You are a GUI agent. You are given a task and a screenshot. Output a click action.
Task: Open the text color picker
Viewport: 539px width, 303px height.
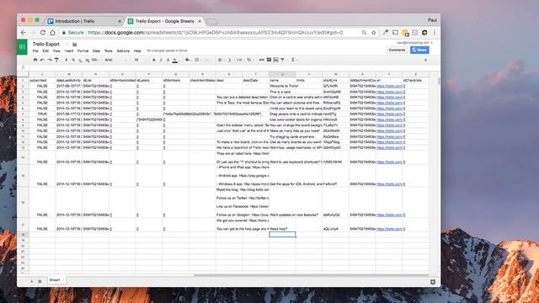[175, 60]
